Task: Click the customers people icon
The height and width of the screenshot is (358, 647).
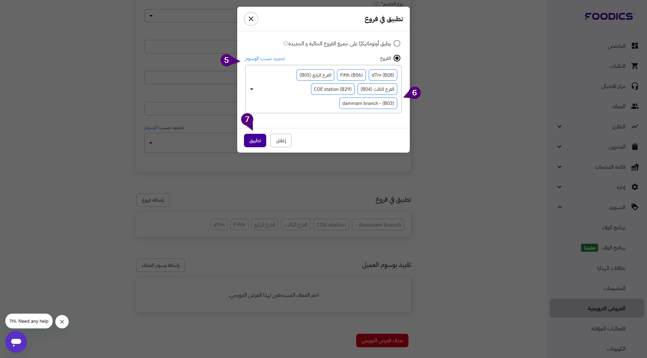Action: (635, 106)
